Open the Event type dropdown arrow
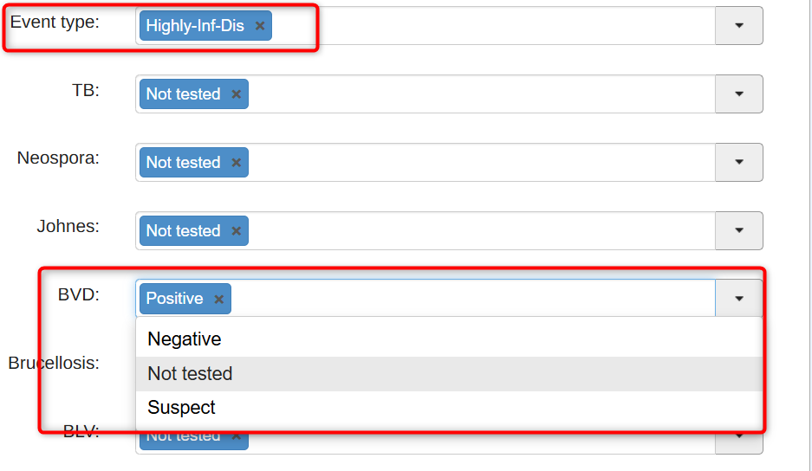The width and height of the screenshot is (812, 471). (x=738, y=26)
